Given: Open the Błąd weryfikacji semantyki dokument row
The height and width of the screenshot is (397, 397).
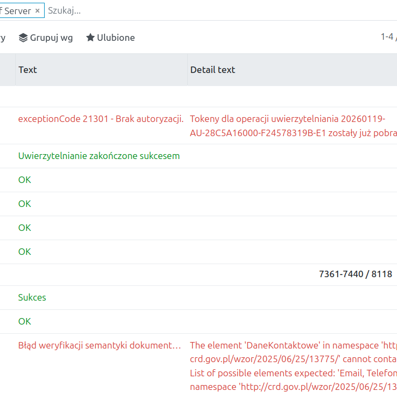Looking at the screenshot, I should tap(99, 345).
